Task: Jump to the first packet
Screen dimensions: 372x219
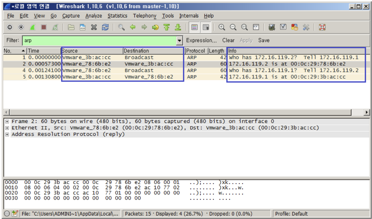Action: pos(167,27)
